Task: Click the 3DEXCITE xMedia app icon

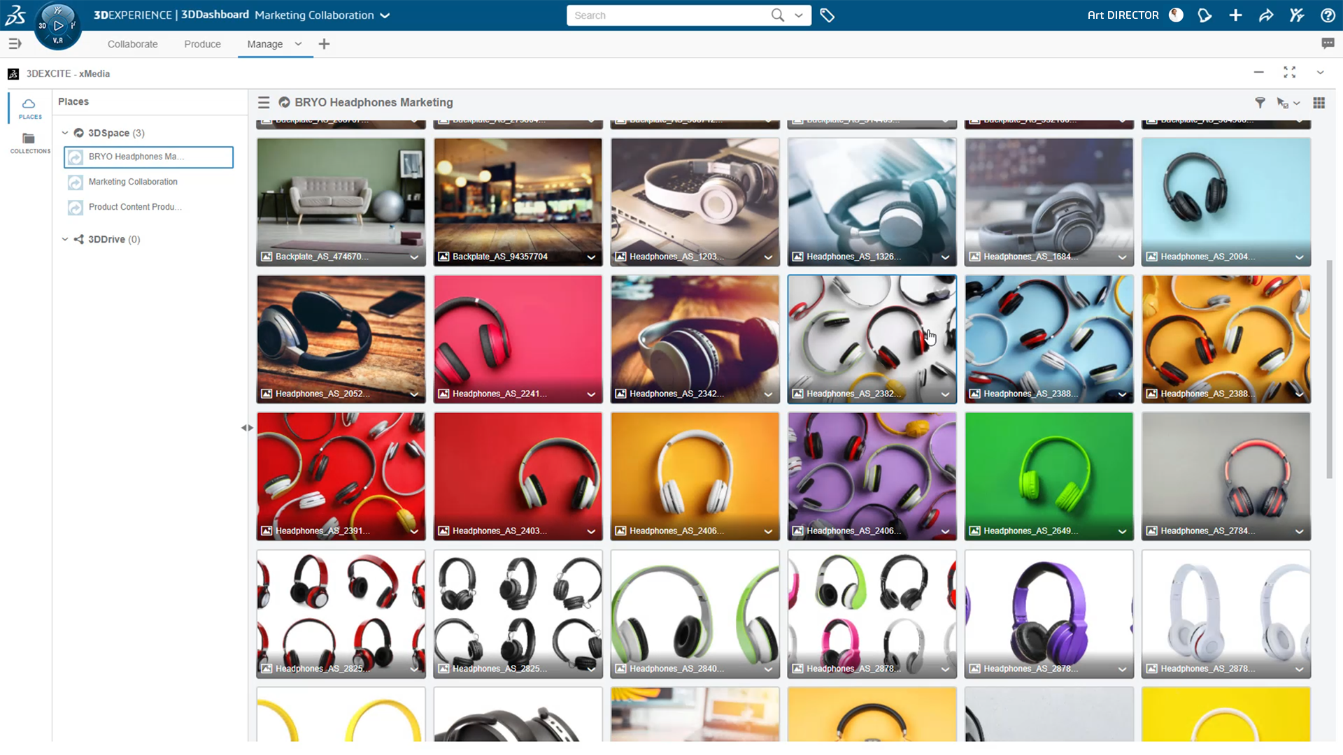Action: pos(13,73)
